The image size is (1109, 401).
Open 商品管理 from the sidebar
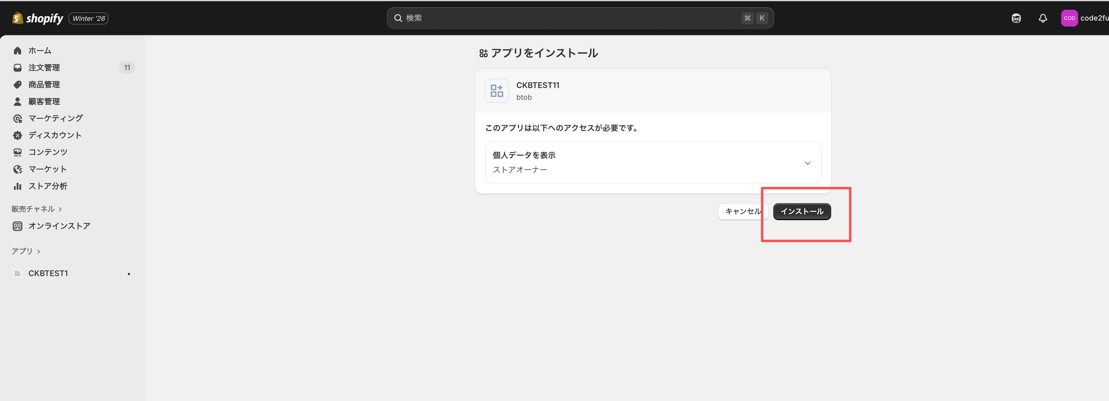[44, 84]
